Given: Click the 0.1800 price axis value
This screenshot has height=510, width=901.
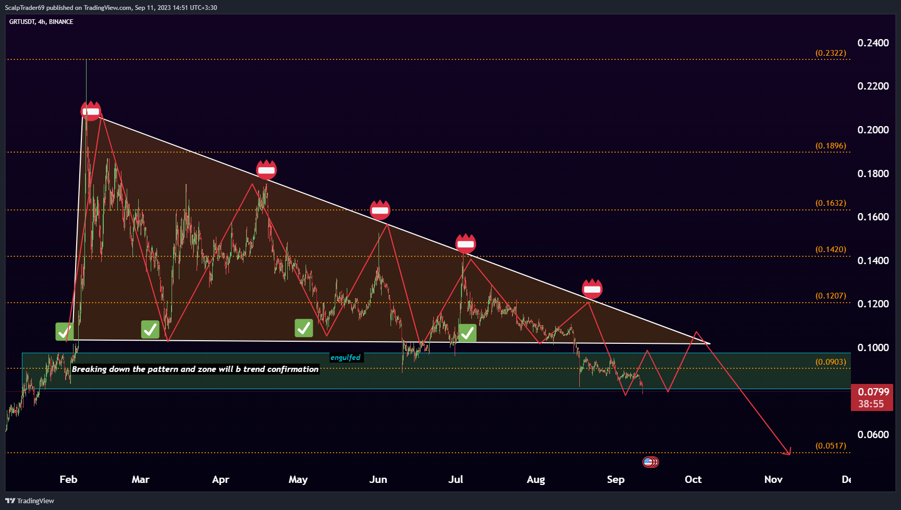Looking at the screenshot, I should coord(873,173).
